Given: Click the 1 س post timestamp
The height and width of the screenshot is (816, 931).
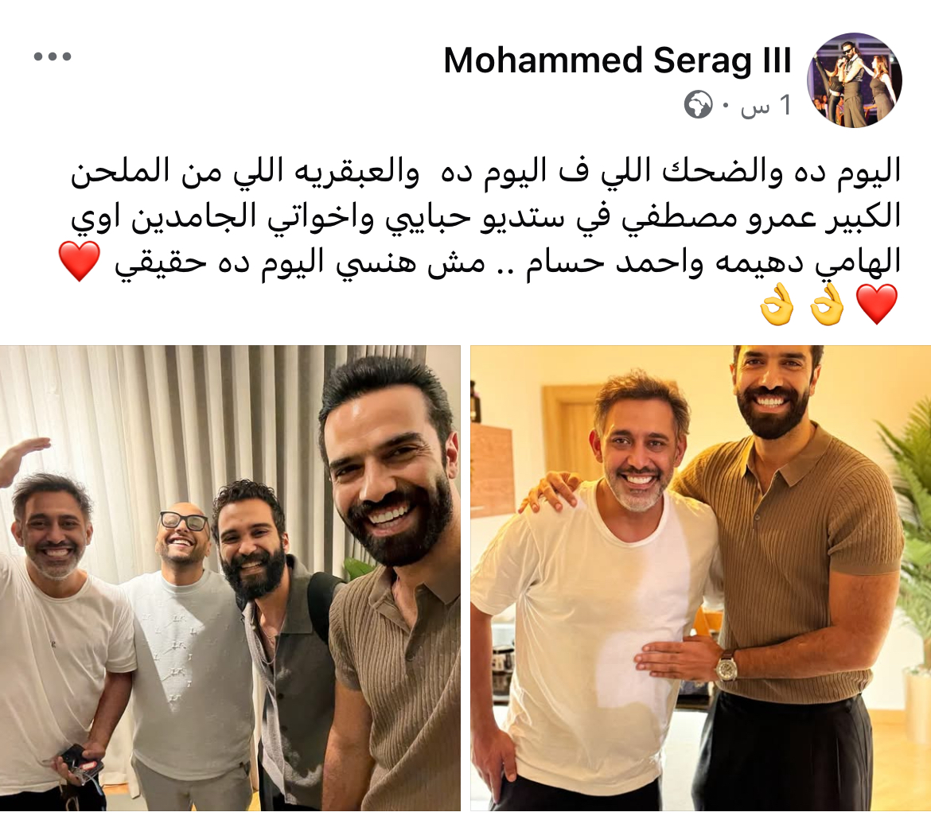Looking at the screenshot, I should pos(766,106).
